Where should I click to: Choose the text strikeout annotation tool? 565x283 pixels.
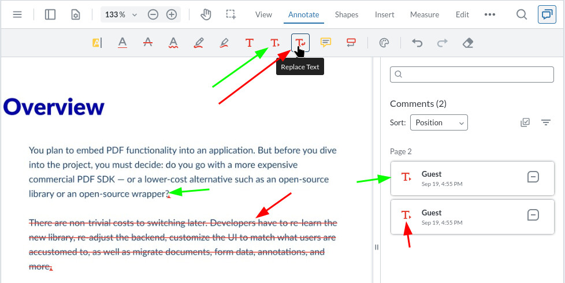[x=148, y=43]
